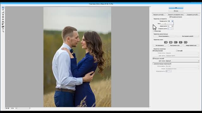Click Загрузить последнюю сетку button
Viewport: 202px width, 113px height.
click(x=176, y=15)
